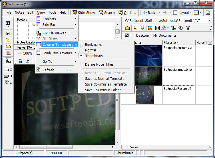The image size is (215, 158).
Task: Click the sheets icon beside the new folder icon
Action: coord(142,28)
